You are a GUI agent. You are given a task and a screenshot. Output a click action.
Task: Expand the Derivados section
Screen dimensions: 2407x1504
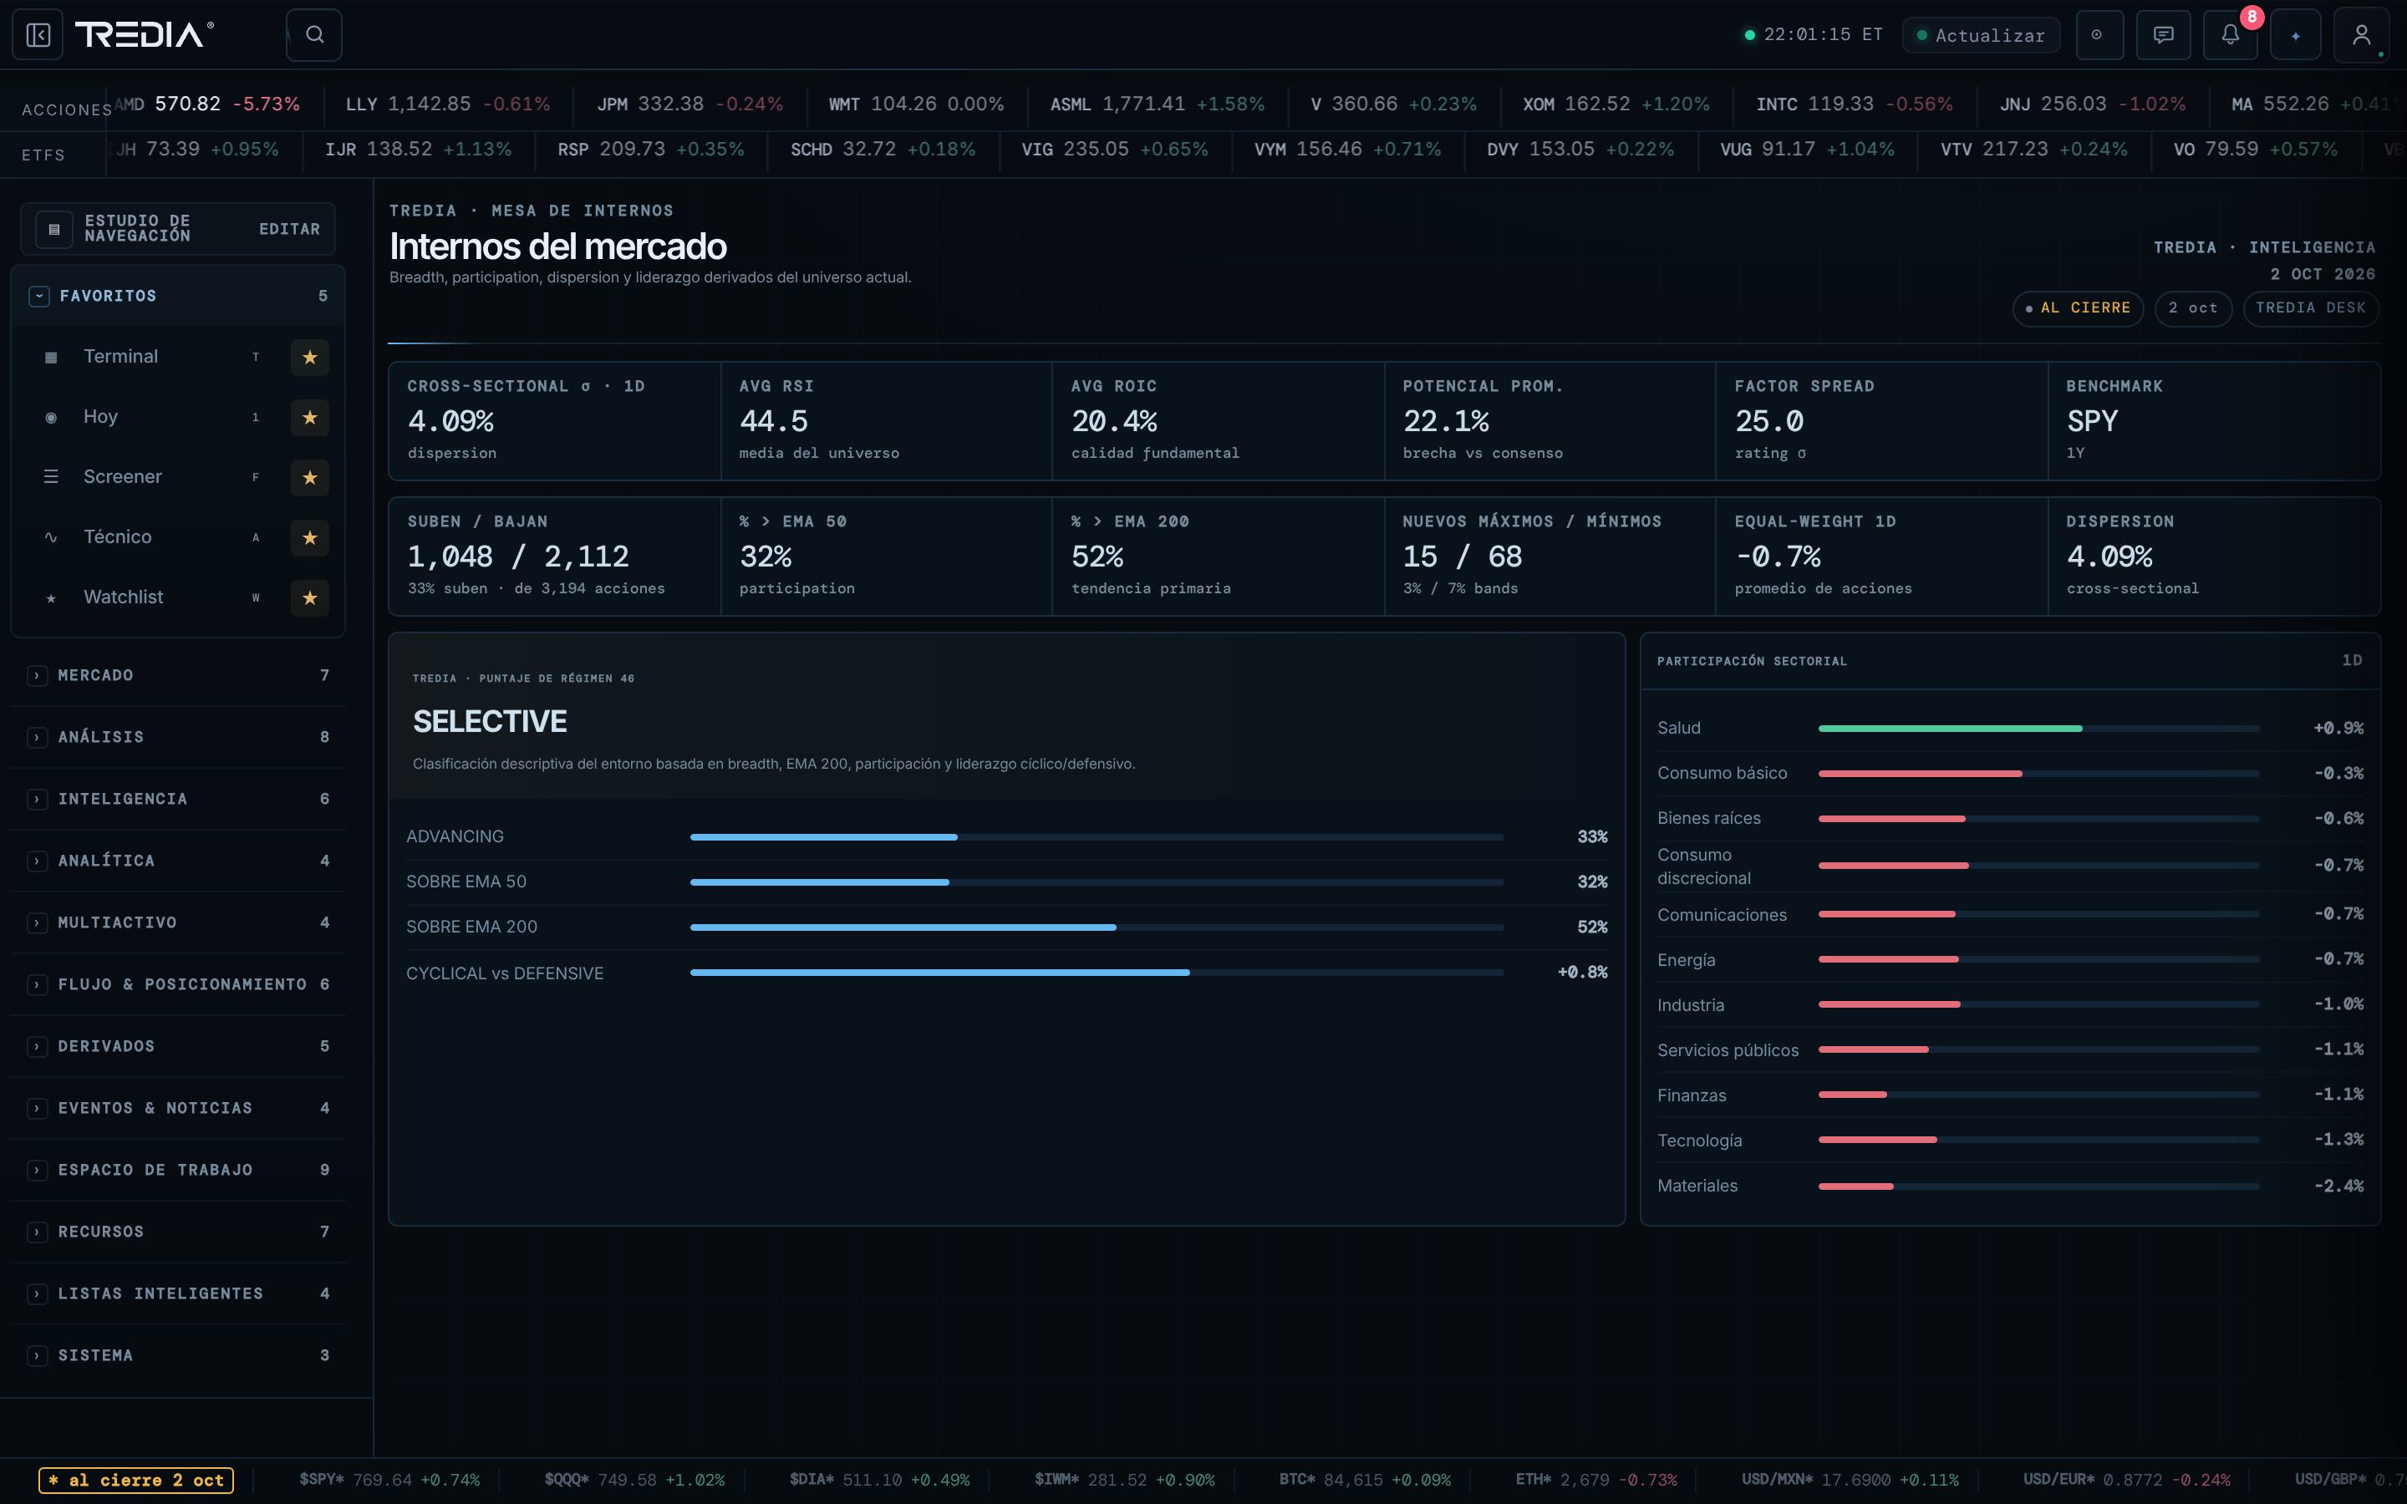[178, 1046]
